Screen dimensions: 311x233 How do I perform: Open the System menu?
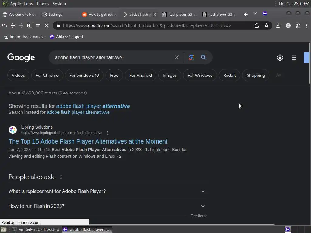59,4
